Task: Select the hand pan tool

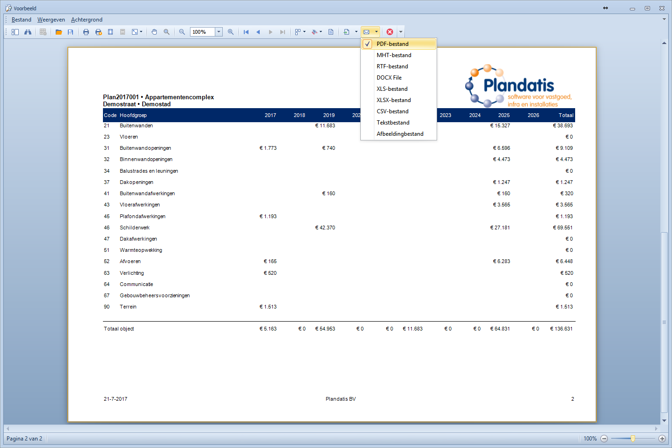Action: tap(154, 32)
